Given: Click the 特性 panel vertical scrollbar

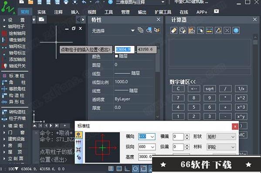Looking at the screenshot, I should pos(158,82).
